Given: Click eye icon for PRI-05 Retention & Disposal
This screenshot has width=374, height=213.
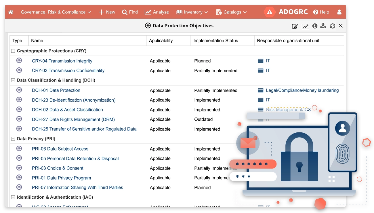Looking at the screenshot, I should pos(19,158).
